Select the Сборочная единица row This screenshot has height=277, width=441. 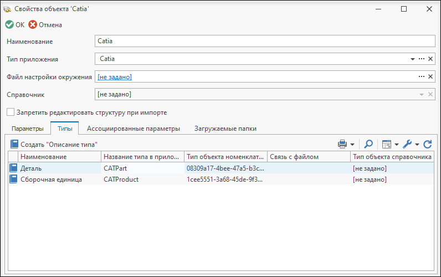pyautogui.click(x=221, y=179)
